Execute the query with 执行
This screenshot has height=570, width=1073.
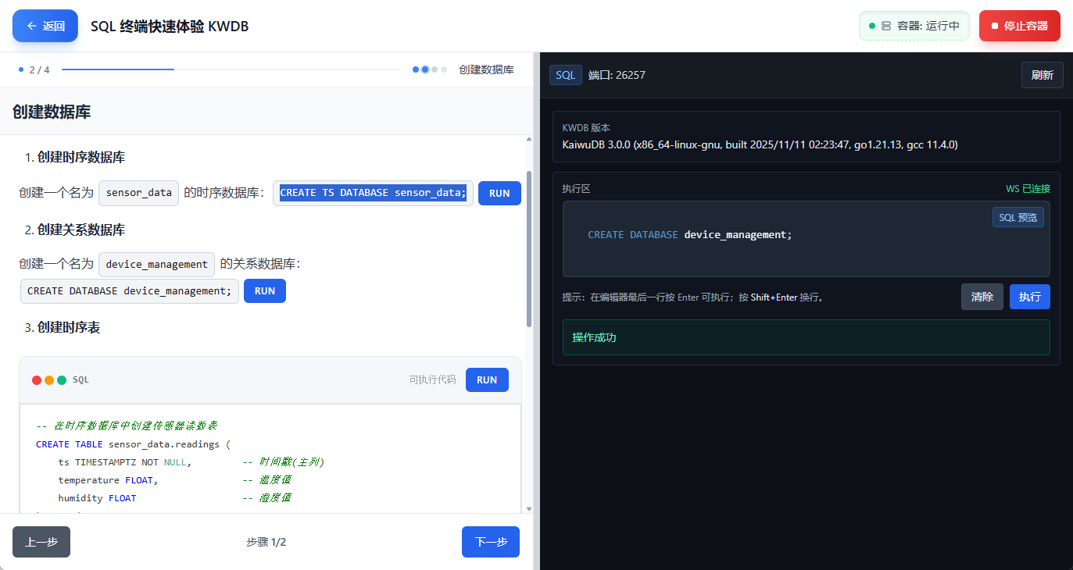(1030, 297)
